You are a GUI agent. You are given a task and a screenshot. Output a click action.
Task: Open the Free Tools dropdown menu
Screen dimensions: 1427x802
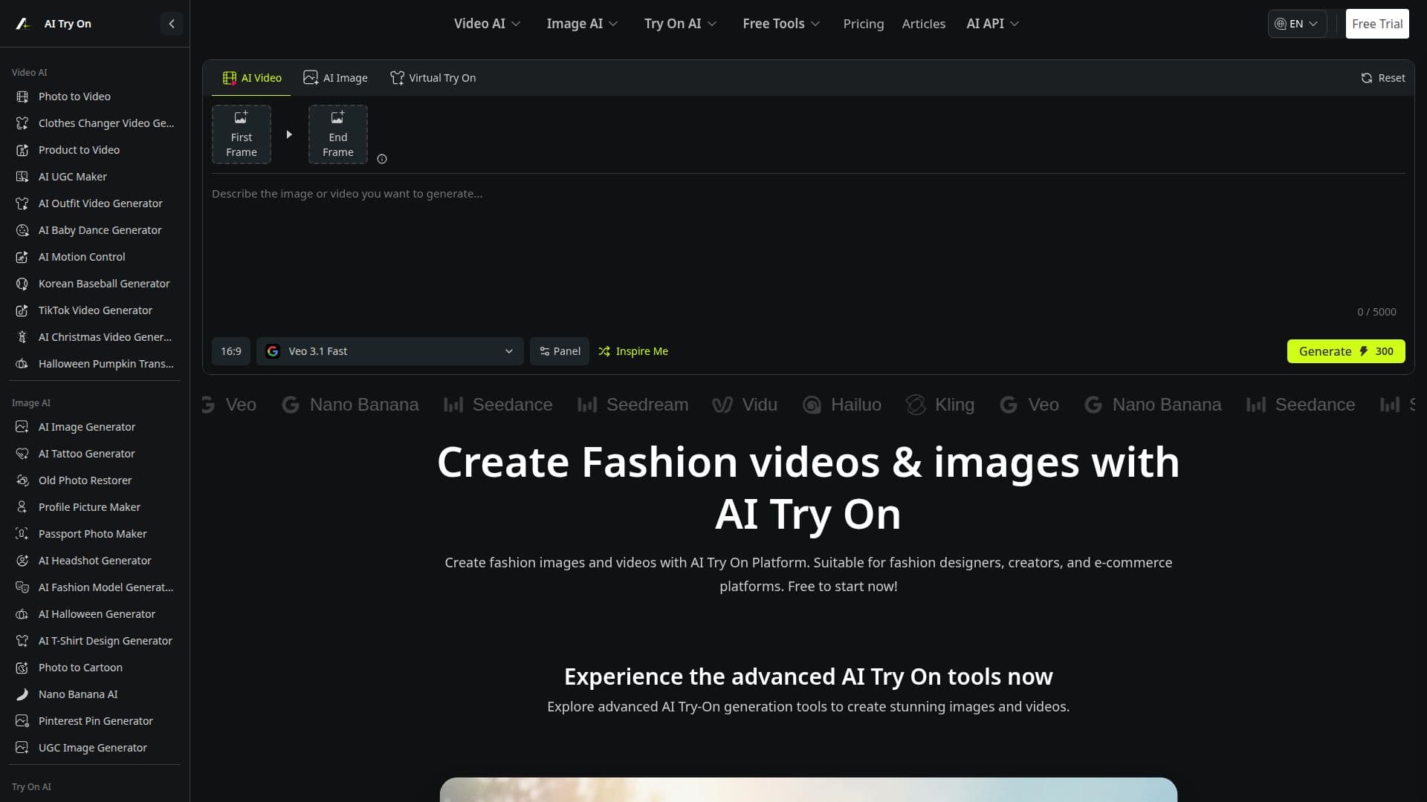(781, 24)
